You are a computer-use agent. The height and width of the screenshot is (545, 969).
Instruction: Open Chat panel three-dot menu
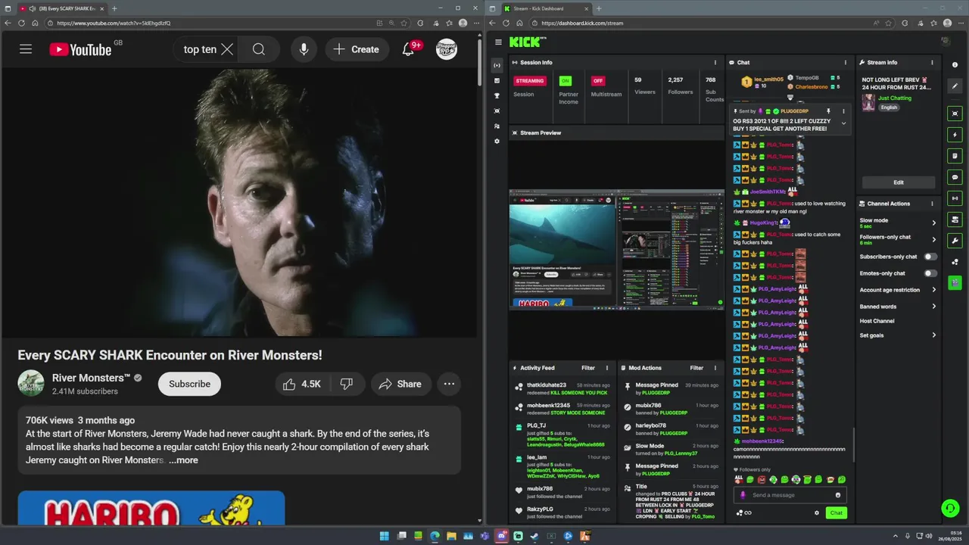click(846, 63)
